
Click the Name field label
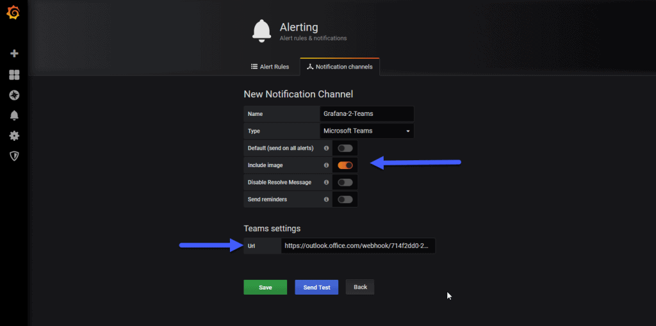pyautogui.click(x=255, y=114)
